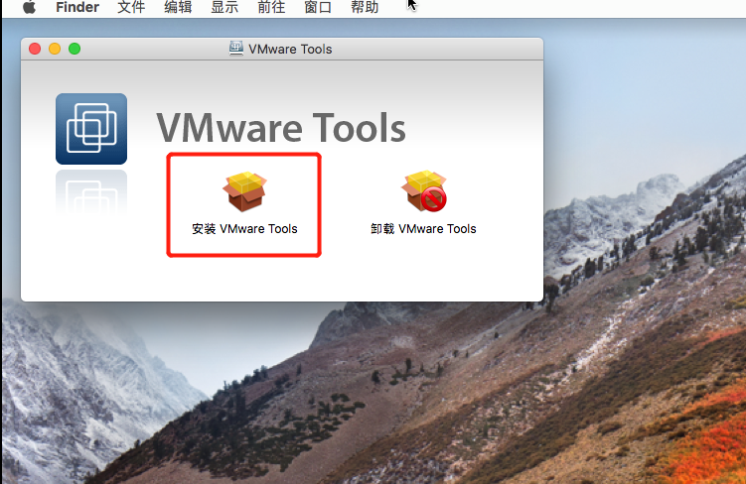Image resolution: width=746 pixels, height=484 pixels.
Task: Click the 安装 VMware Tools label
Action: (x=244, y=229)
